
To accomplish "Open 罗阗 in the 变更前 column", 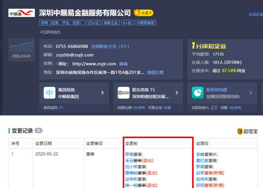I will 129,154.
